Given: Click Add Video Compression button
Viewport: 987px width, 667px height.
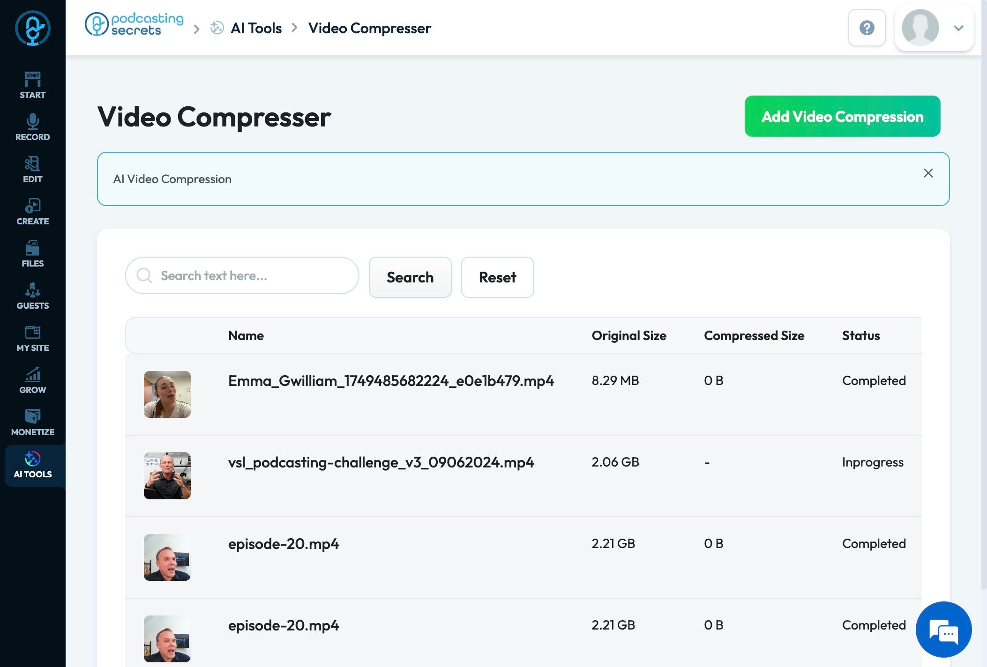Looking at the screenshot, I should (x=842, y=116).
